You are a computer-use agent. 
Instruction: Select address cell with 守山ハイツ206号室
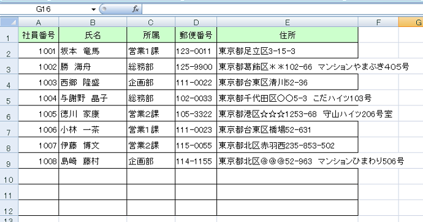[x=288, y=113]
